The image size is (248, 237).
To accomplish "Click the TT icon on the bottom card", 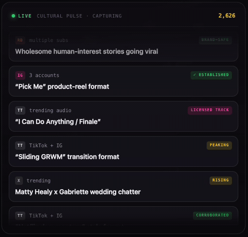I will coord(20,216).
